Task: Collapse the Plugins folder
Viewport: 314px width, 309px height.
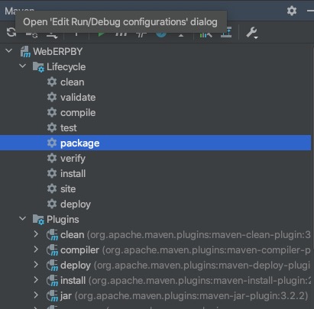Action: (23, 218)
